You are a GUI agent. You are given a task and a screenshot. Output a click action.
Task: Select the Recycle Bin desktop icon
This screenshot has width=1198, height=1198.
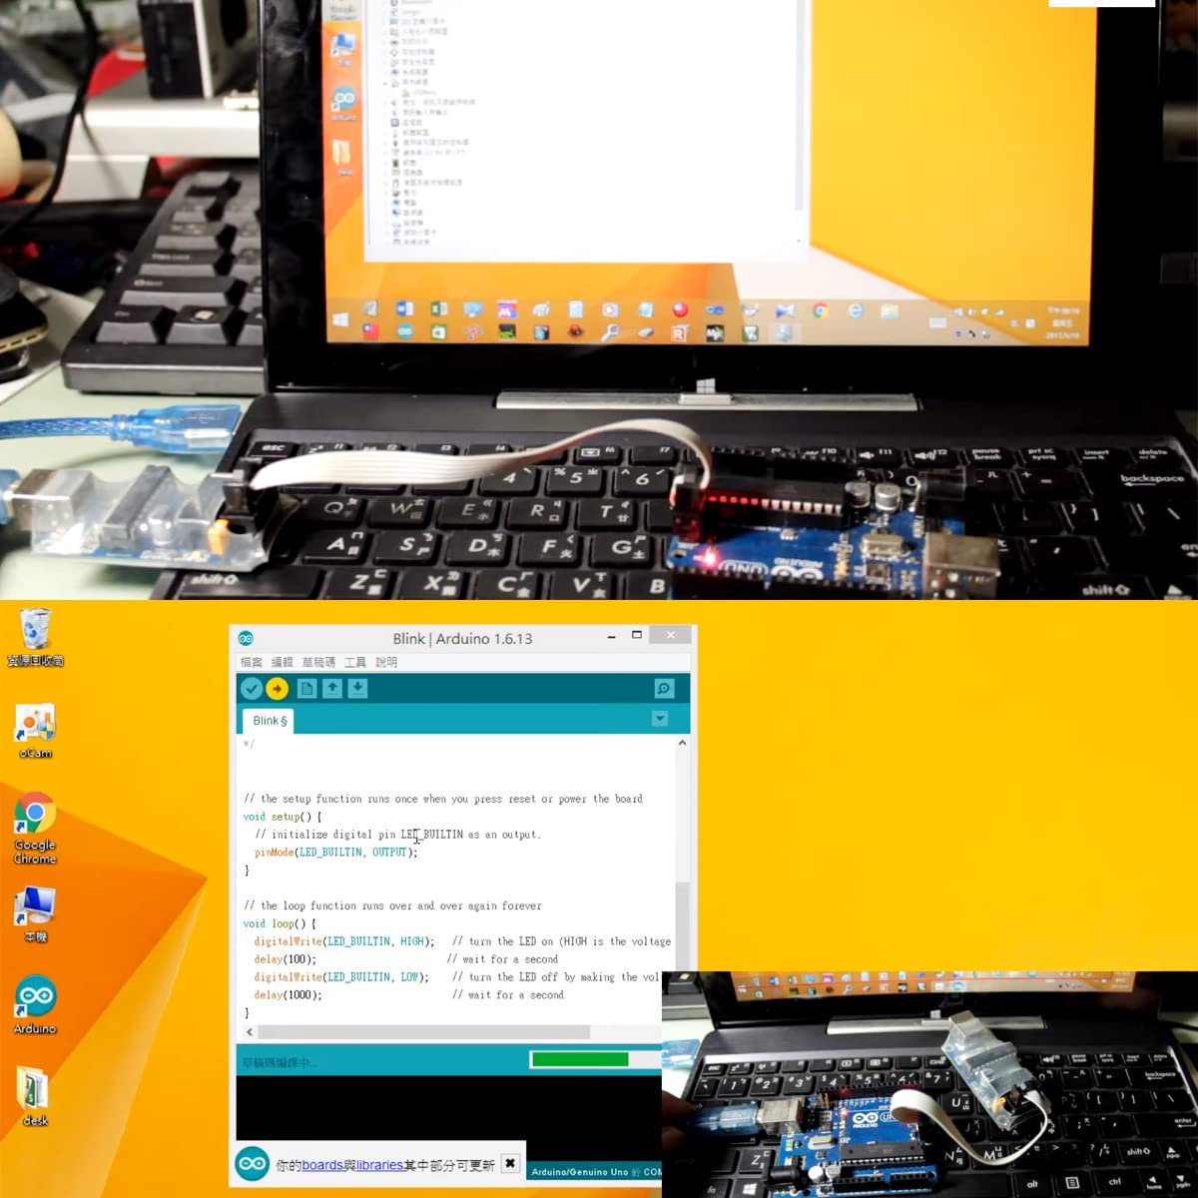[36, 636]
